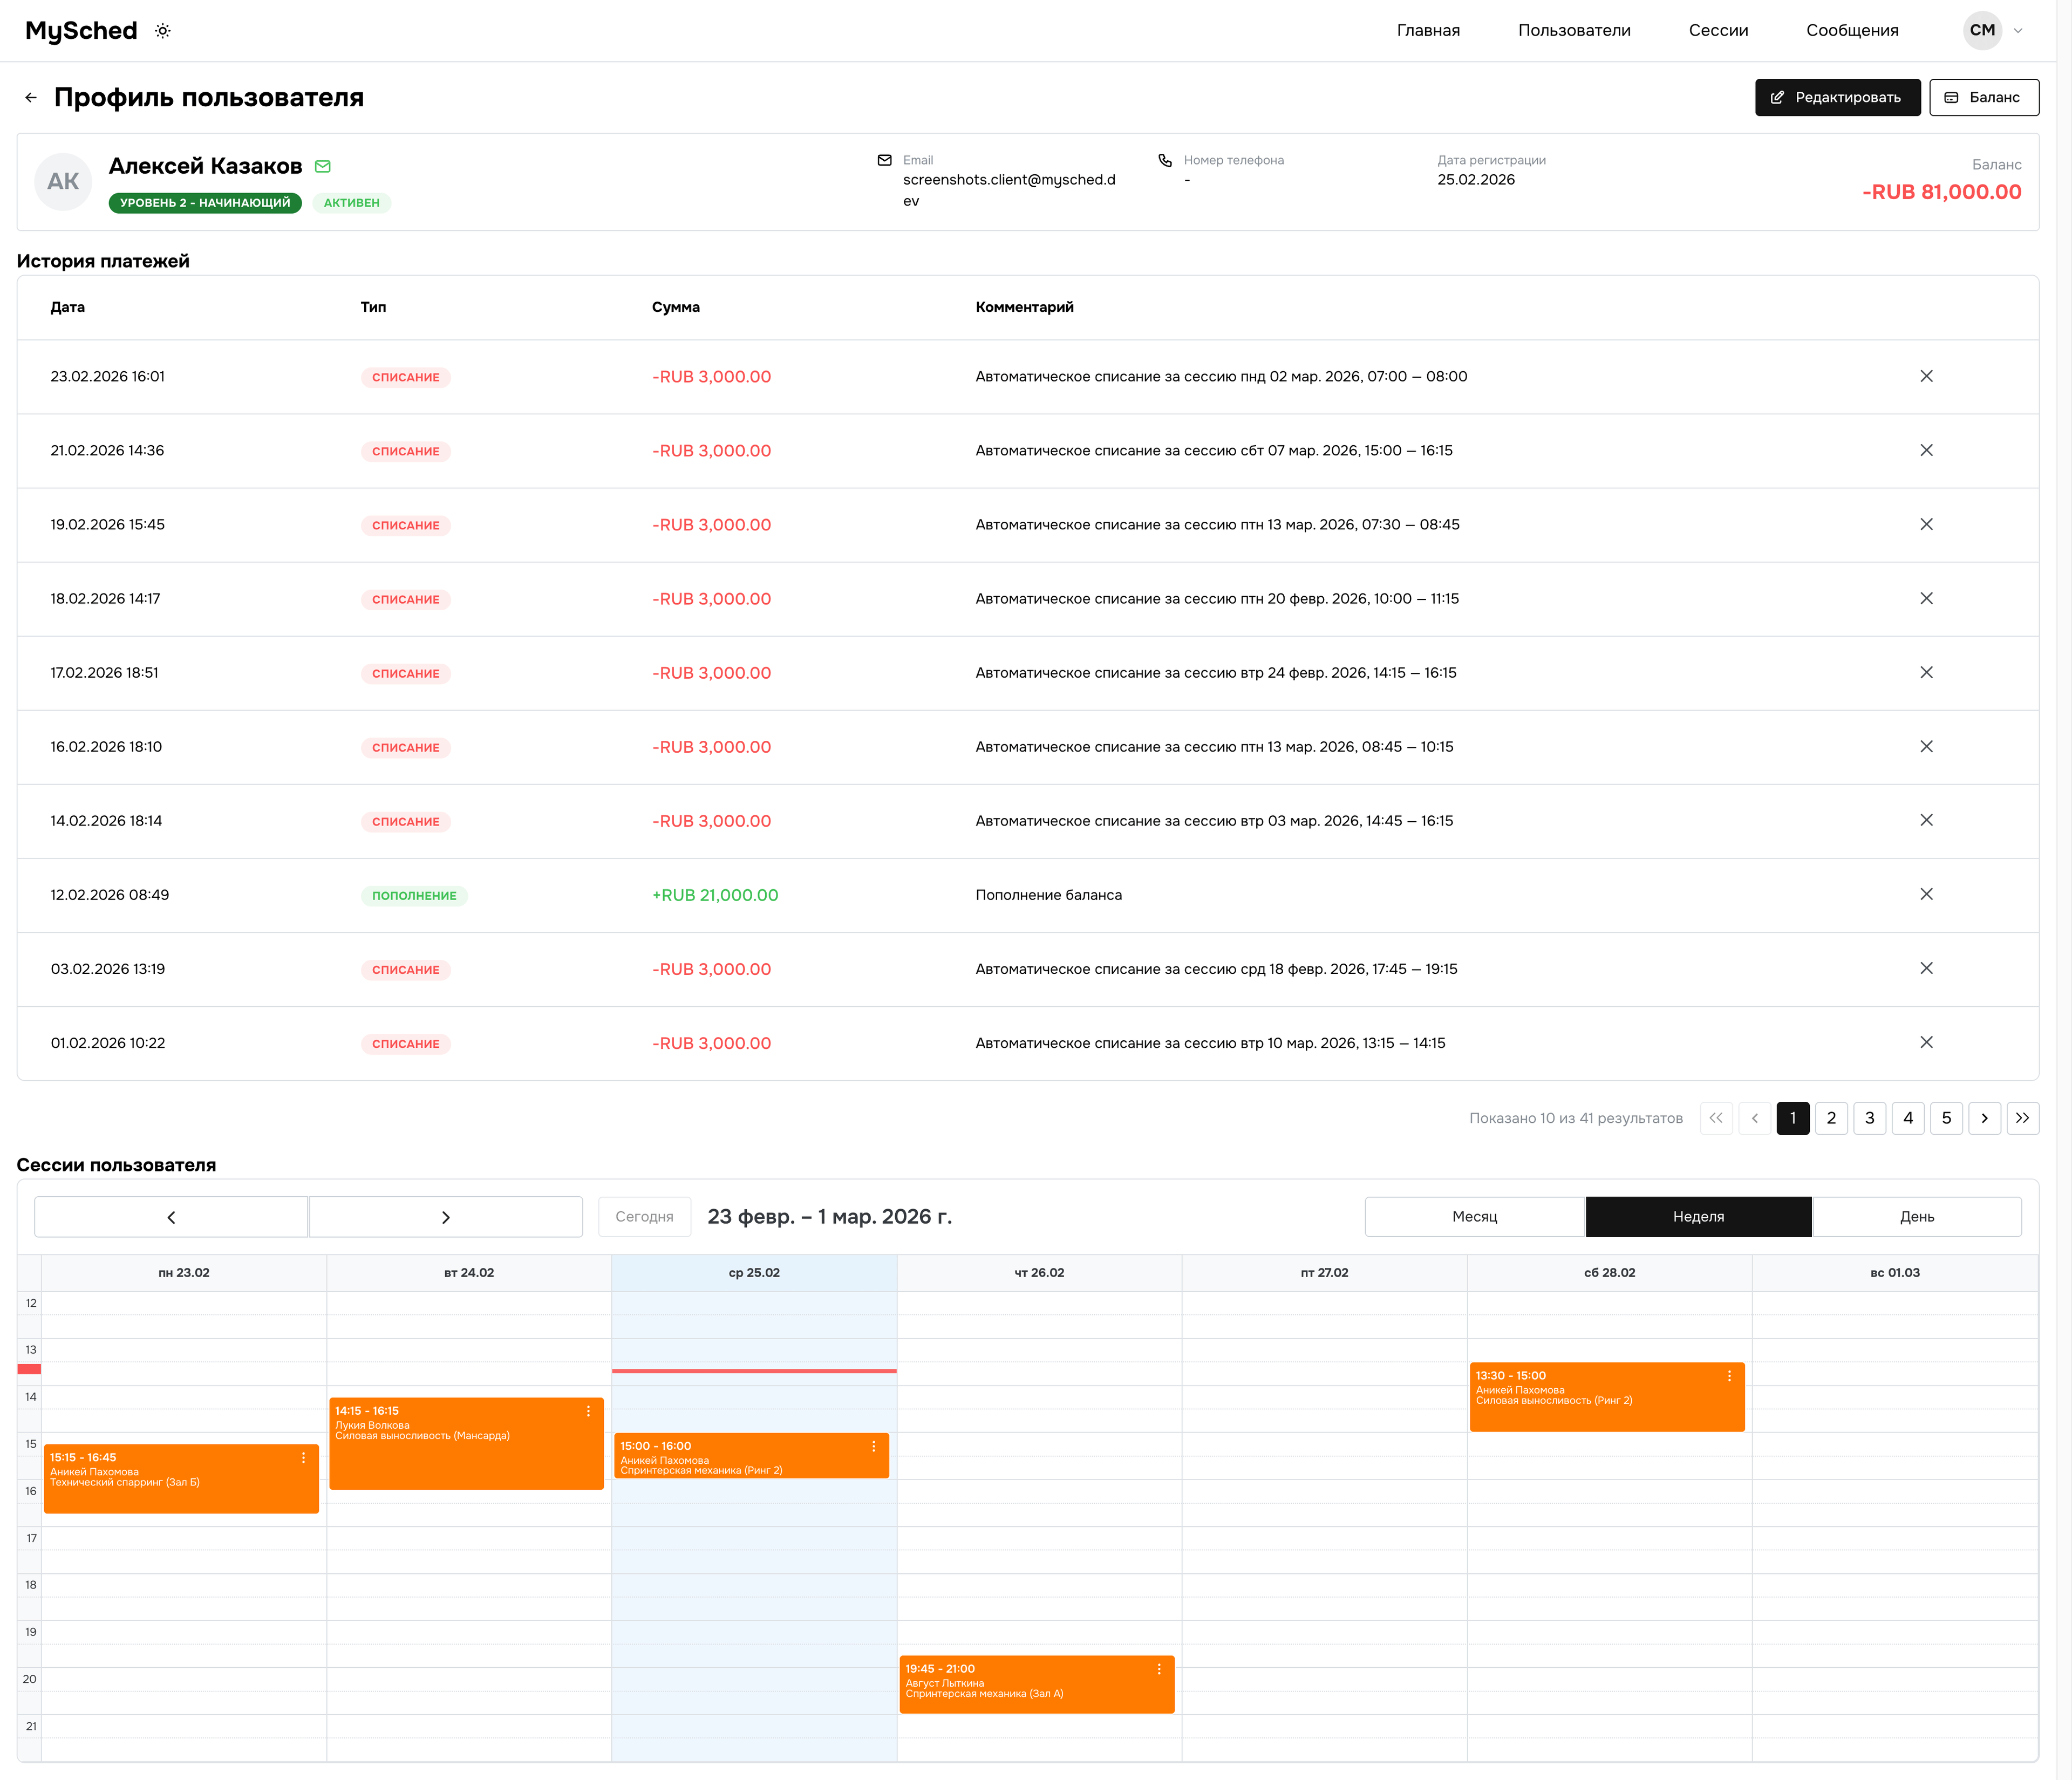Click the back arrow next to Профиль пользователя
This screenshot has width=2072, height=1780.
(31, 97)
